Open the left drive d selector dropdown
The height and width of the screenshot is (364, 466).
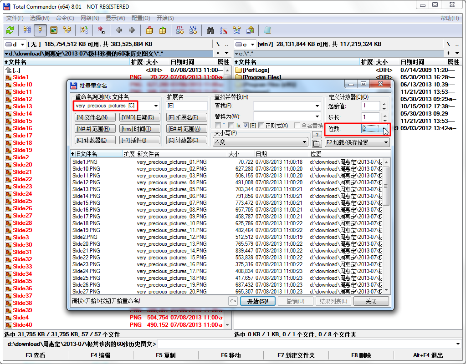[15, 44]
